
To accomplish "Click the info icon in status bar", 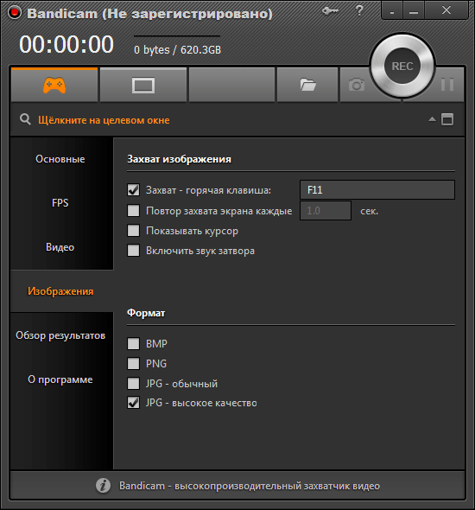I will coord(103,486).
